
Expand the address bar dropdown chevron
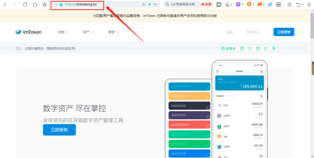[x=156, y=4]
